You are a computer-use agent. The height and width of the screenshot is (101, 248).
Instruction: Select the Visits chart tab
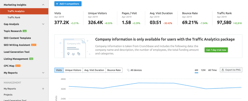(59, 70)
